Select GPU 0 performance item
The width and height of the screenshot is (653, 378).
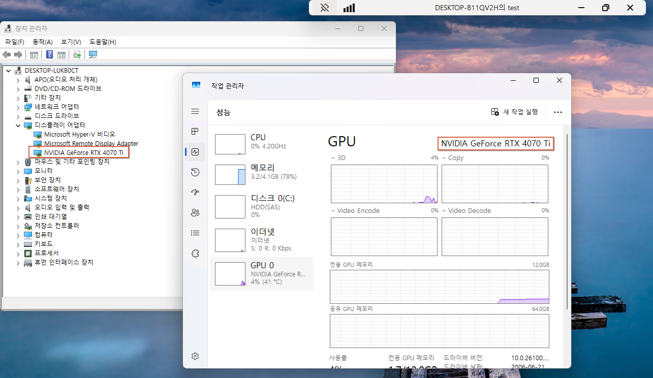tap(262, 273)
